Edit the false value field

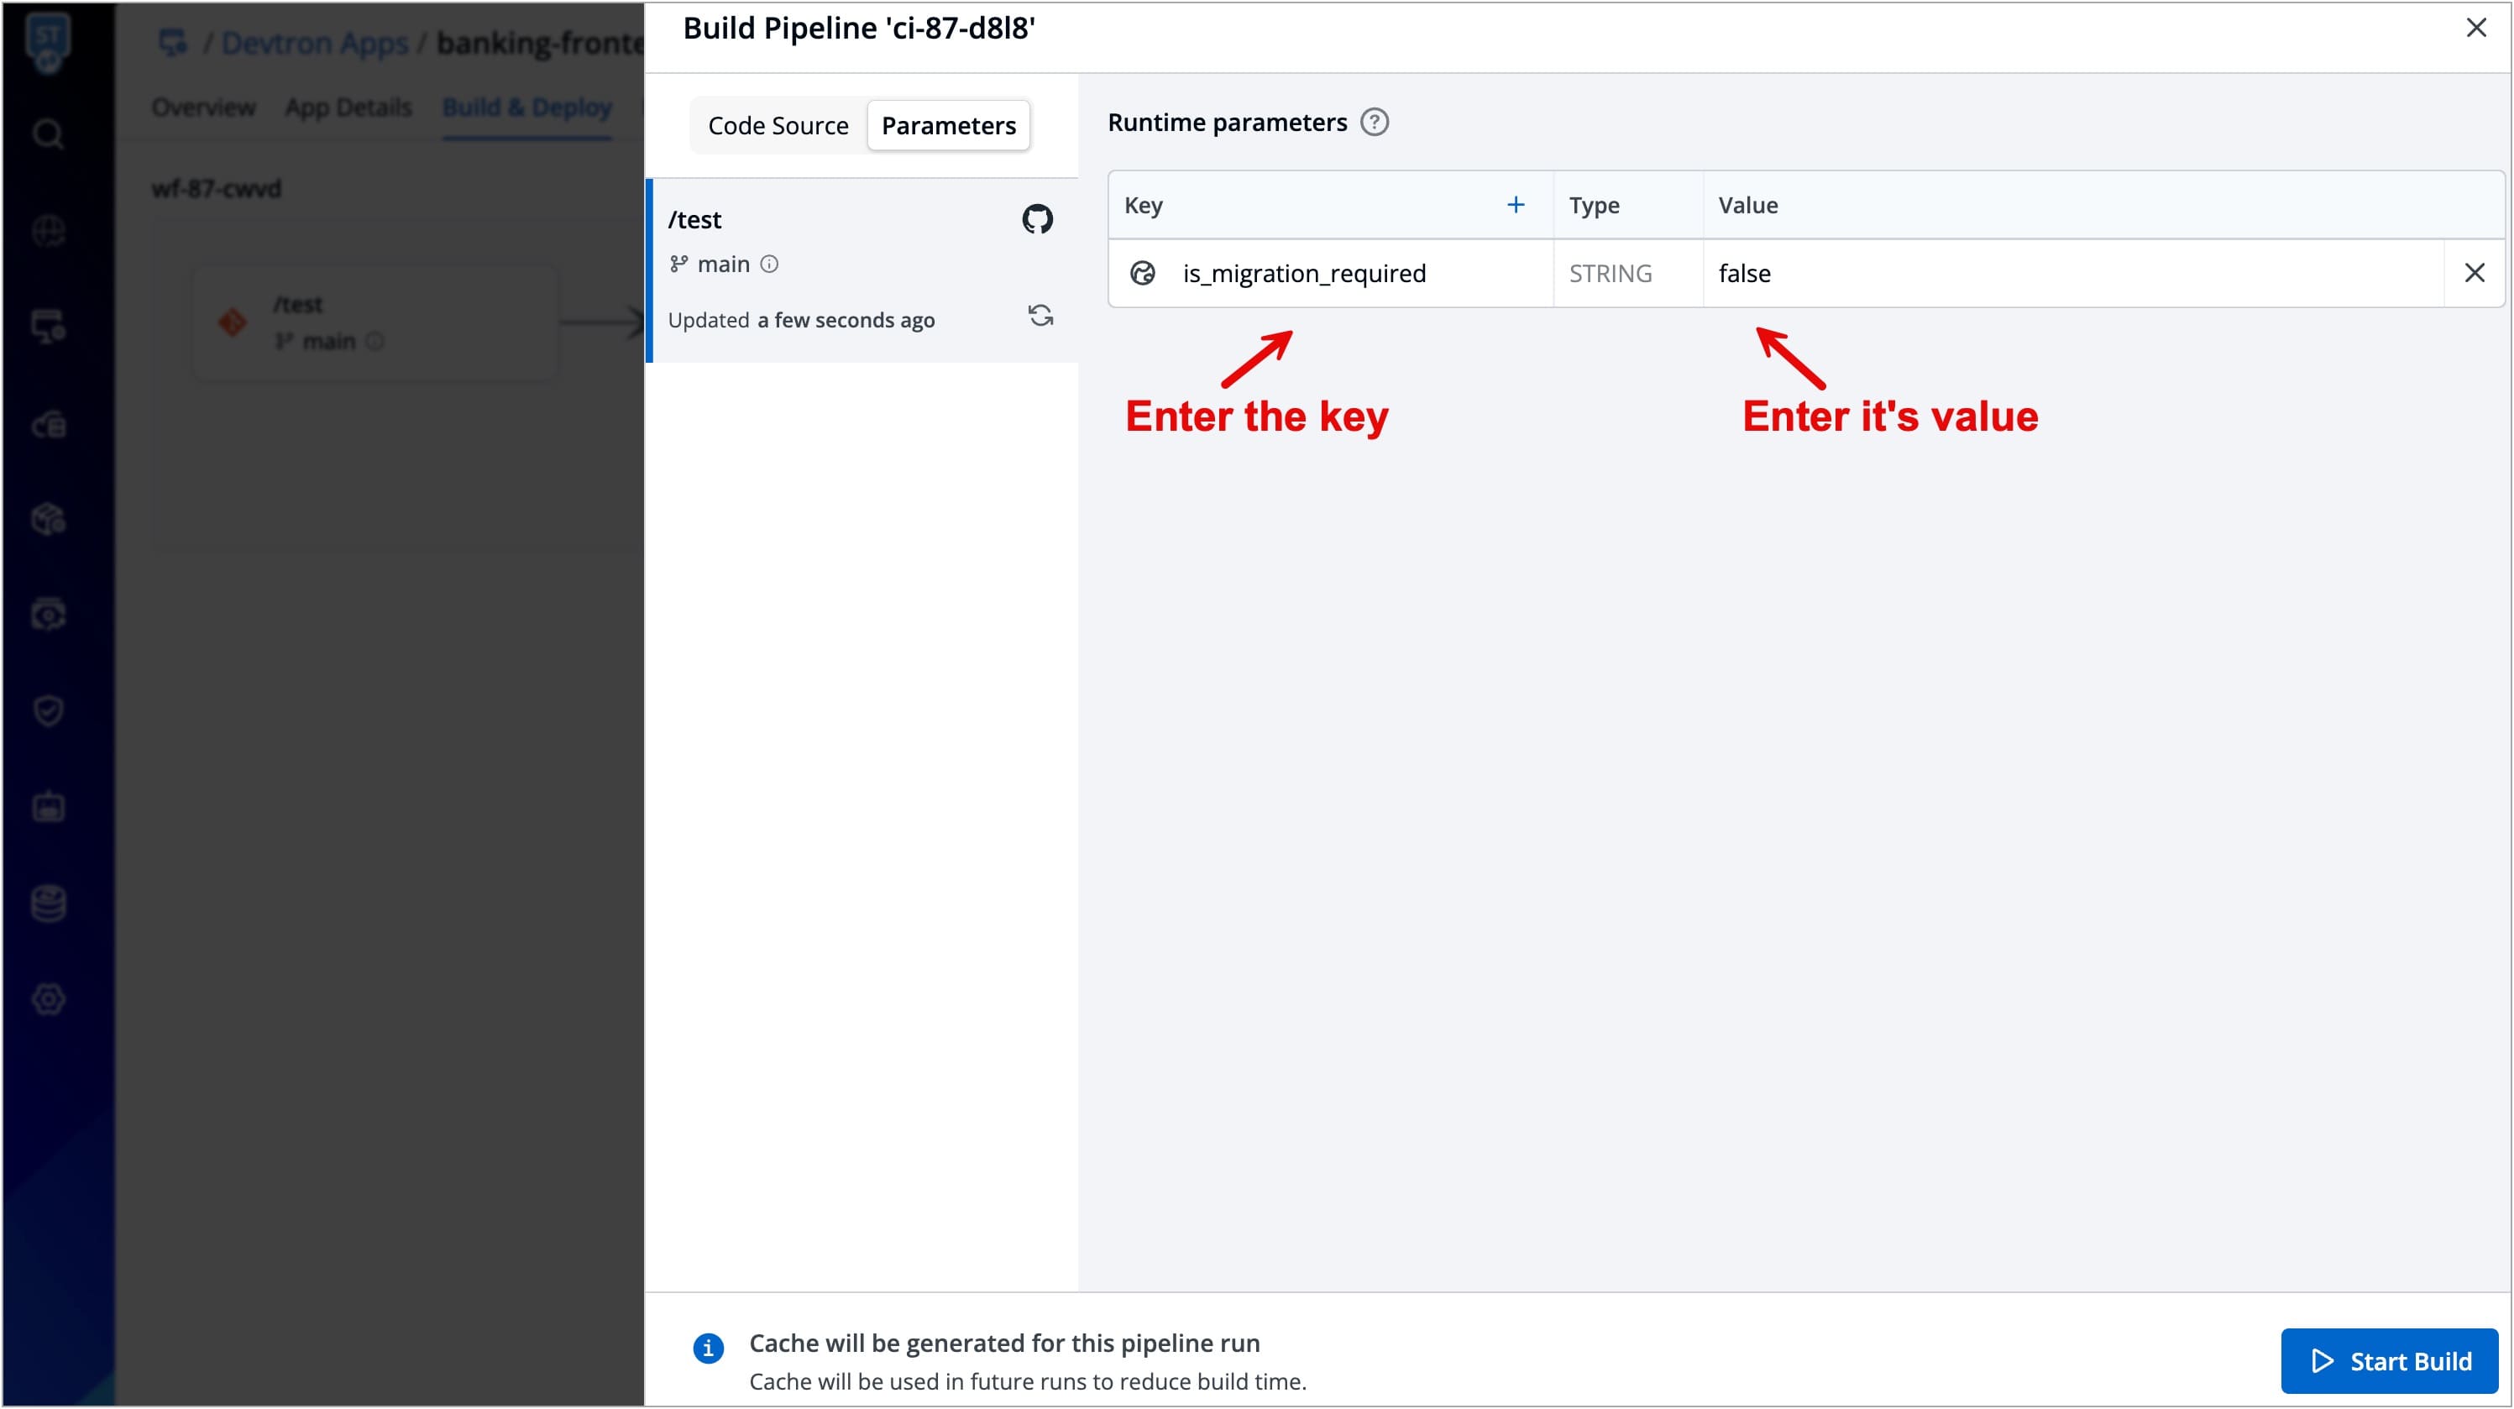coord(2073,273)
